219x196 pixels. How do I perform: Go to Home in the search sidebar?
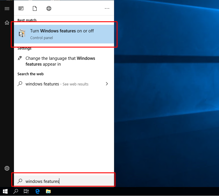7,22
